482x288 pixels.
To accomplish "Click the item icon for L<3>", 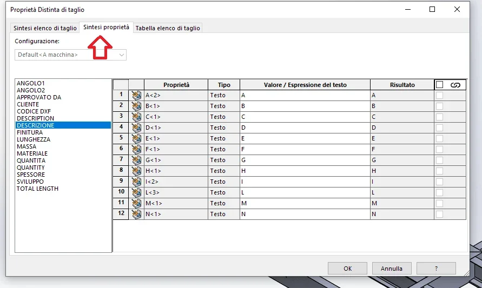I will 136,192.
